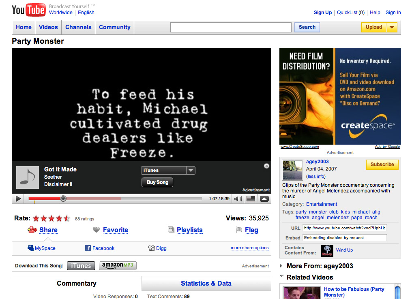Click the MySpace share icon
Screen dimensions: 412x299
(x=30, y=248)
